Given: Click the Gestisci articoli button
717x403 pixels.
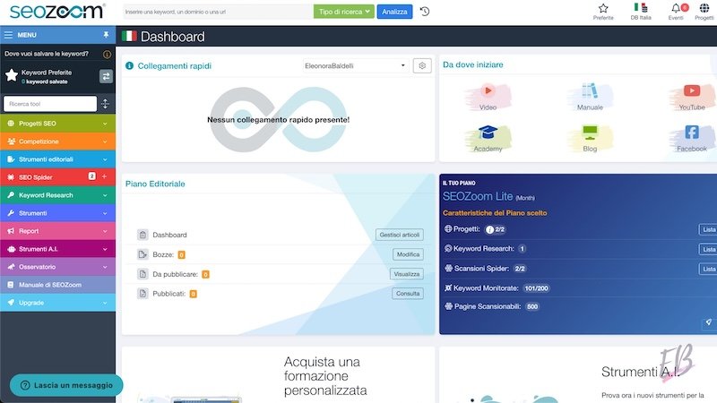Looking at the screenshot, I should (399, 235).
